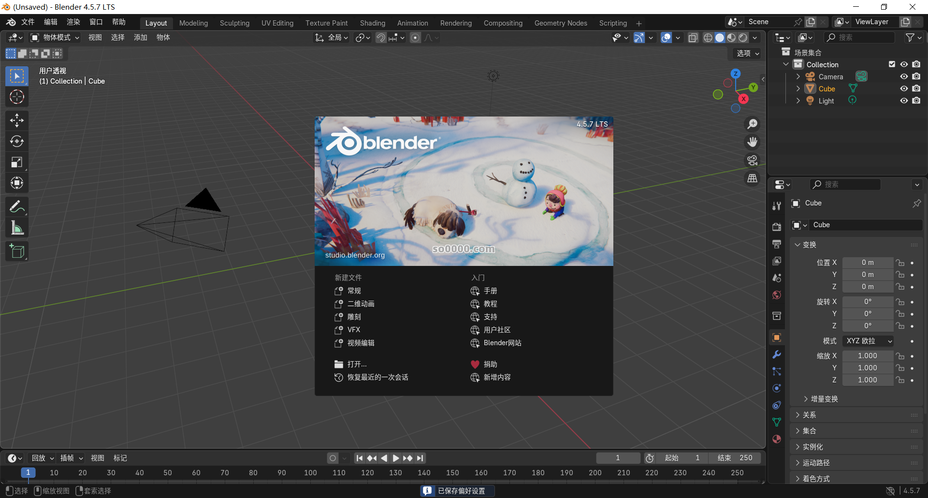Play the animation forward

click(396, 458)
